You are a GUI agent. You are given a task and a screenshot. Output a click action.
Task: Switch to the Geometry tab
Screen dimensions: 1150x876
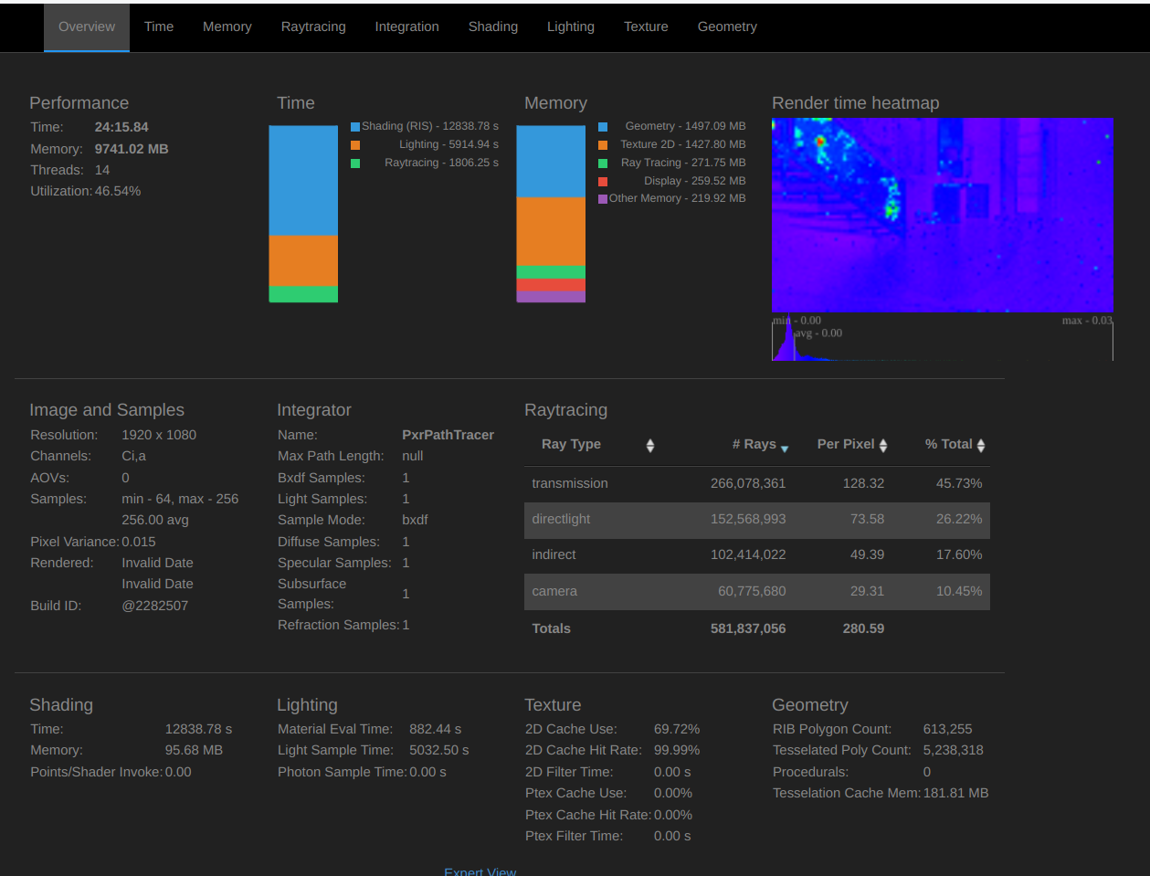pyautogui.click(x=727, y=27)
